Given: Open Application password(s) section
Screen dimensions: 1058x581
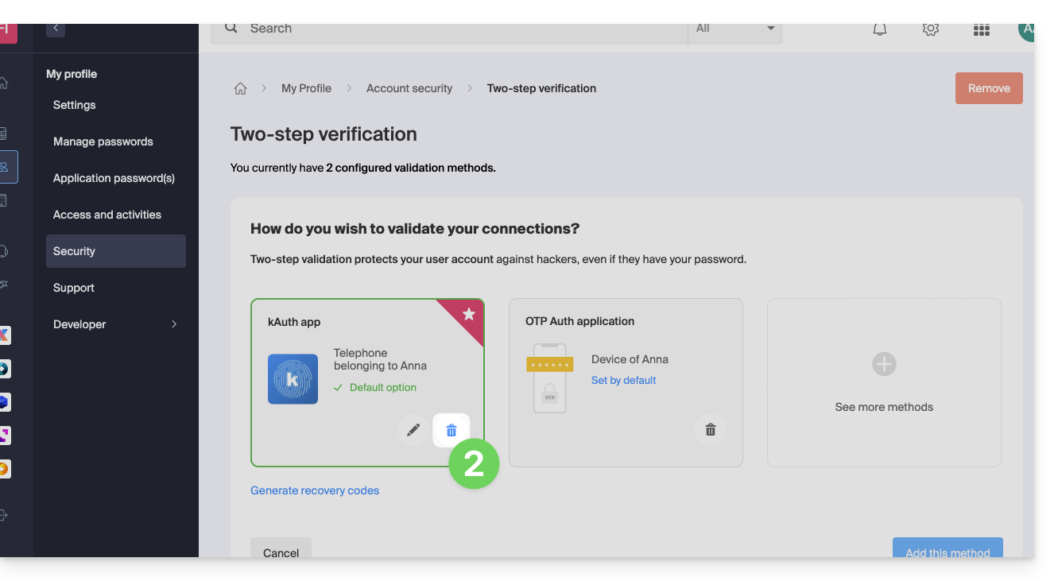Looking at the screenshot, I should point(114,178).
